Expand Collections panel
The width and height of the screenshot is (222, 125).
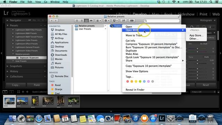point(7,76)
